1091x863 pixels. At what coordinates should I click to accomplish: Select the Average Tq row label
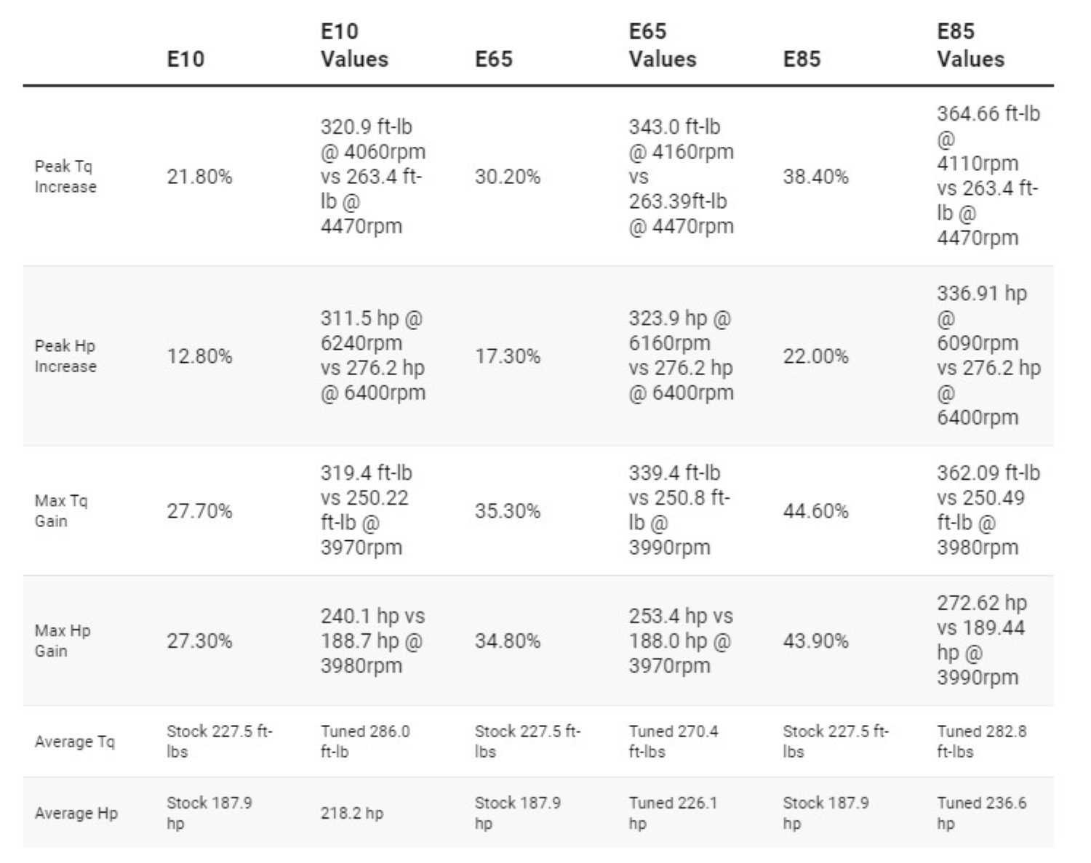pos(75,742)
